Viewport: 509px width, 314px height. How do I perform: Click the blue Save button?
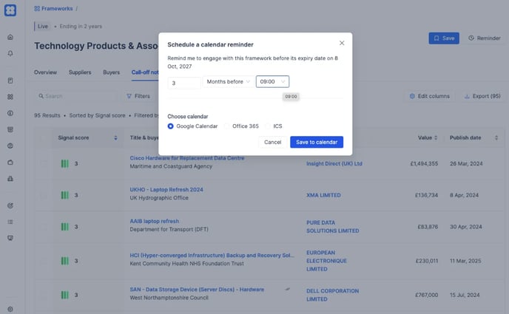(x=444, y=38)
